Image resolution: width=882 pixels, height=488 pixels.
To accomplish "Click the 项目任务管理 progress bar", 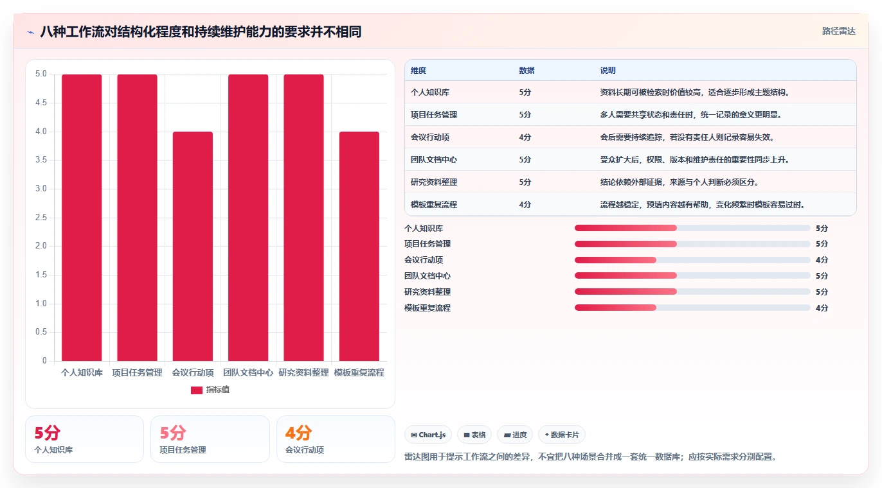I will [x=692, y=244].
